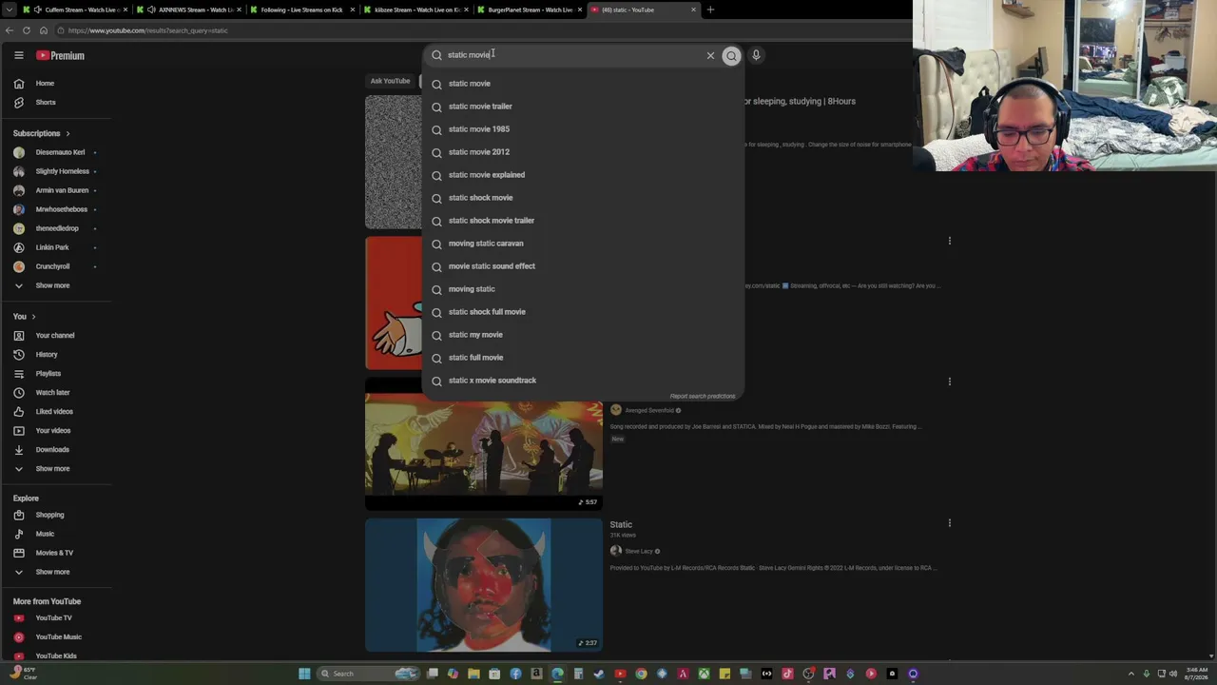Image resolution: width=1217 pixels, height=685 pixels.
Task: Open the Steve Lacy Static video thumbnail
Action: tap(484, 585)
